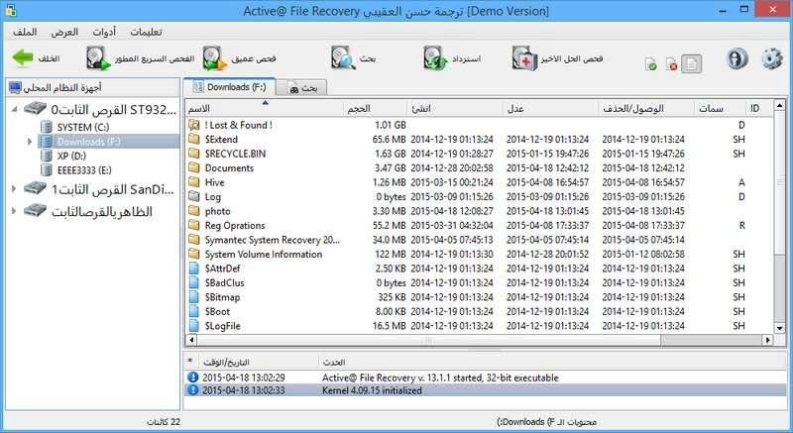Select the Documents folder row
793x433 pixels.
coord(479,167)
